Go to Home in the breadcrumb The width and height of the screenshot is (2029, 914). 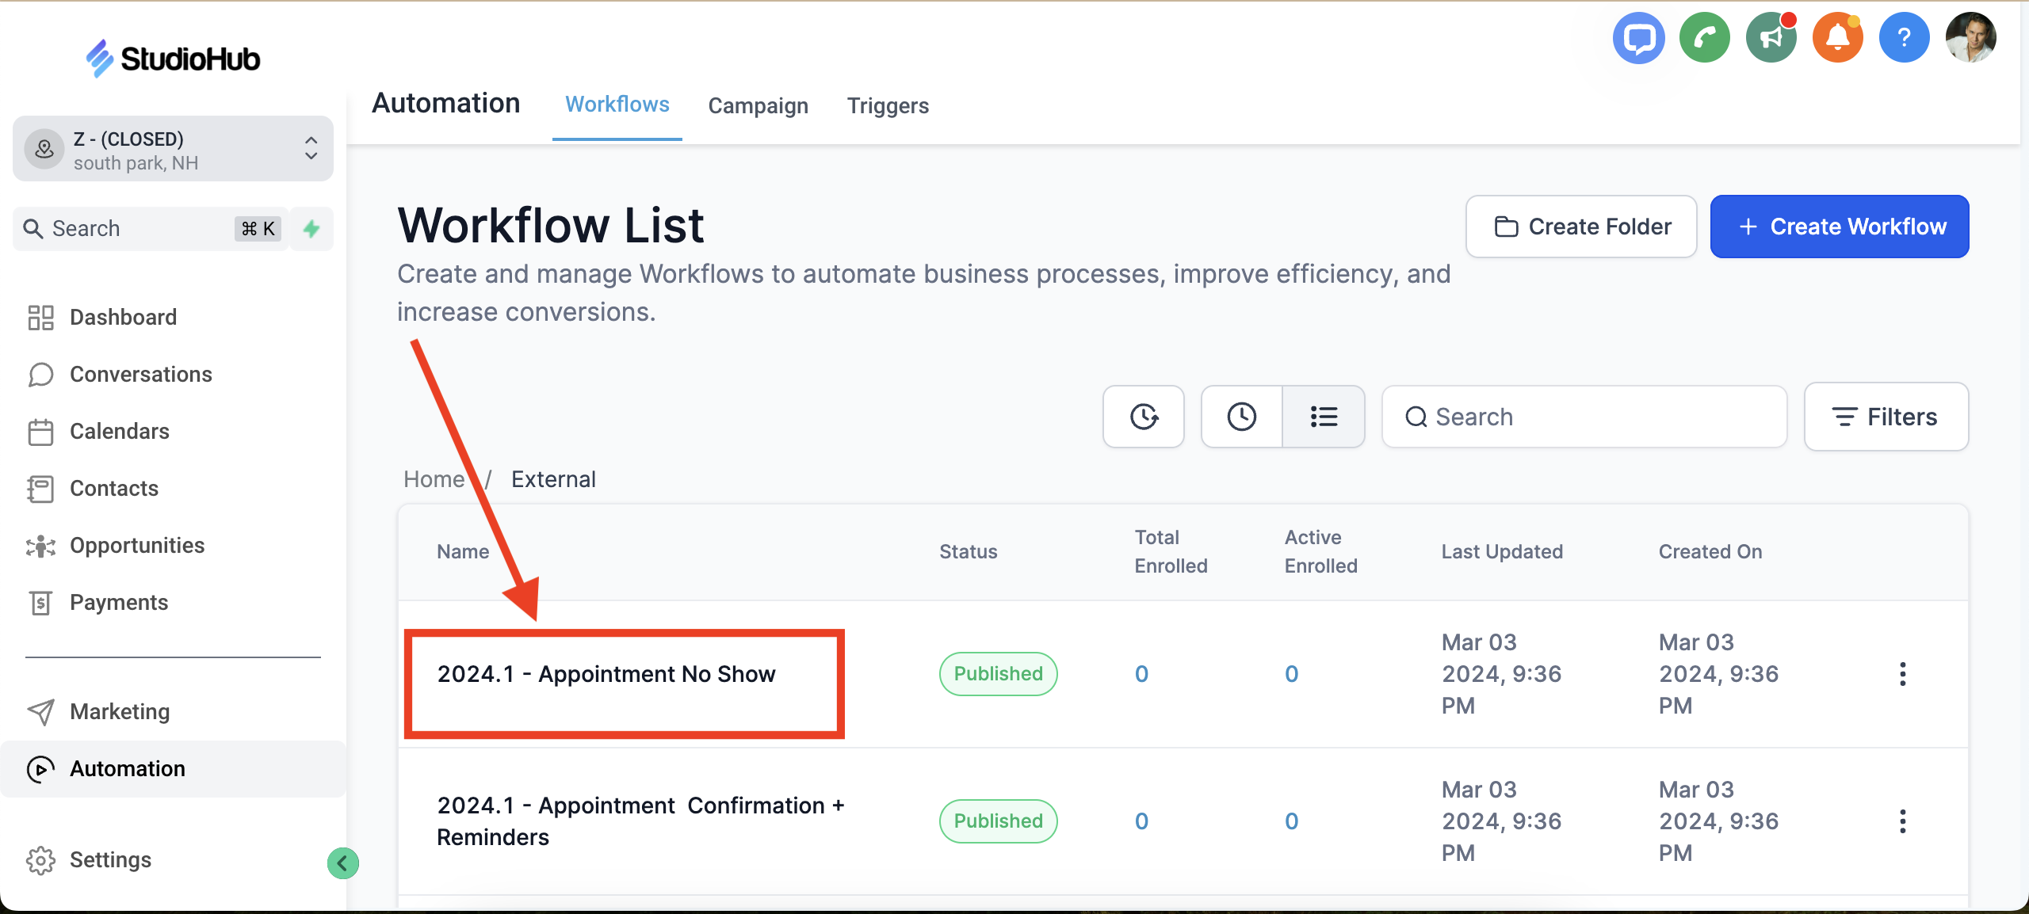click(x=434, y=479)
